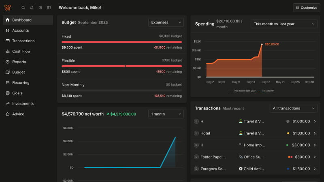Click the Non-Monthly budget progress bar

click(122, 90)
